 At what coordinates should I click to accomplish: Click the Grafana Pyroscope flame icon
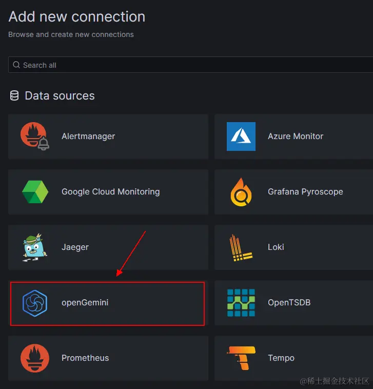tap(241, 192)
